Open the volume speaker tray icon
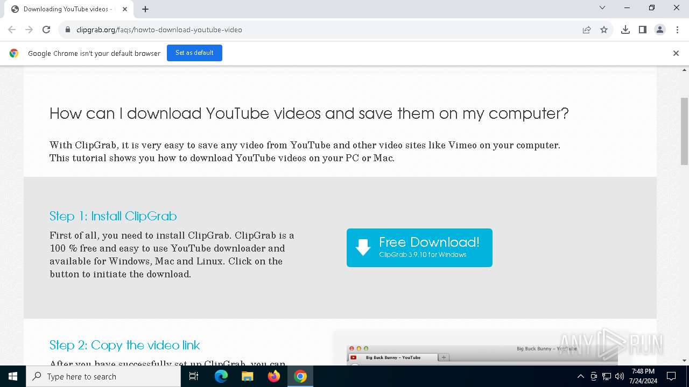This screenshot has width=689, height=387. click(620, 376)
